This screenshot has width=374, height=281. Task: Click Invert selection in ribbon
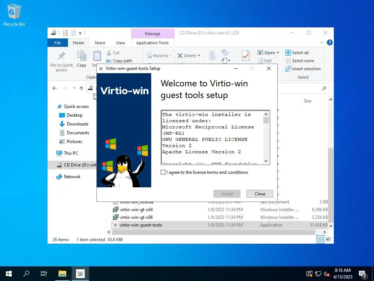303,69
